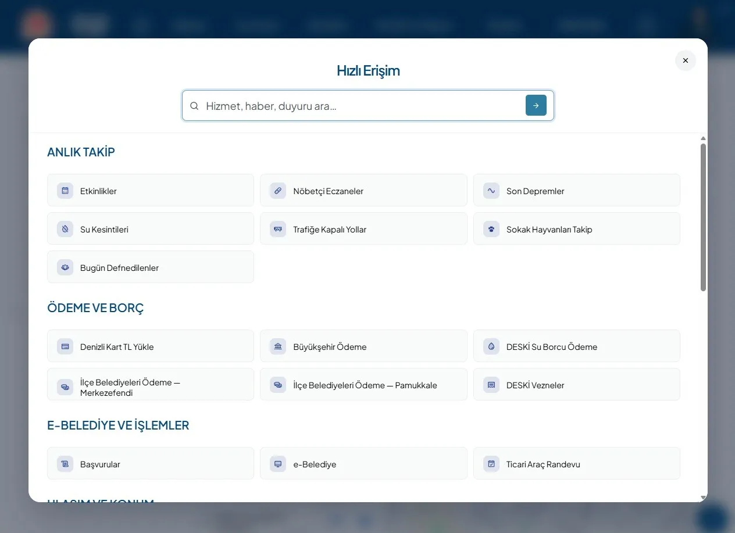Open the Ticari Araç Randevu entry
The image size is (735, 533).
coord(577,463)
